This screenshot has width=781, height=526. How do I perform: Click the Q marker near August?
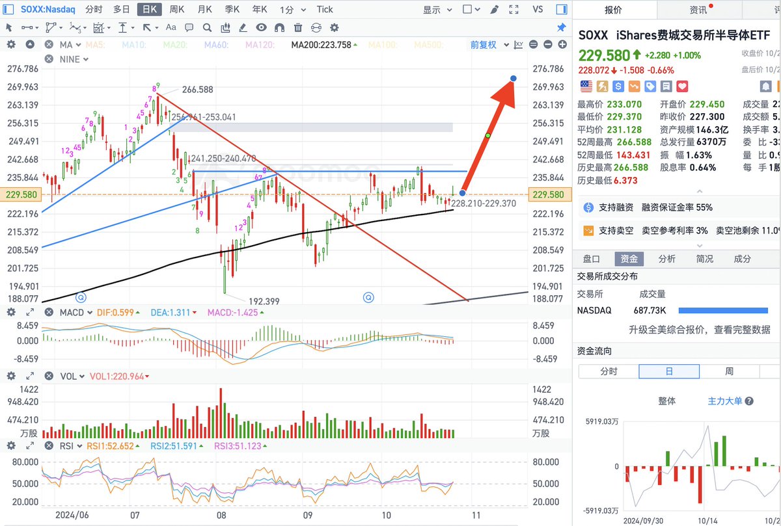(368, 297)
